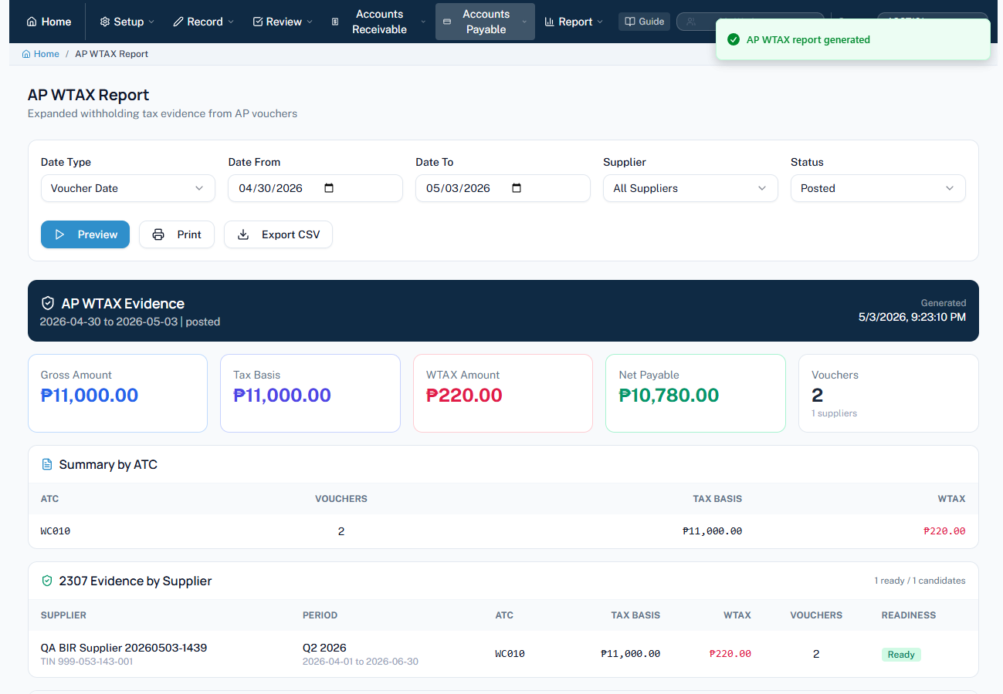
Task: Open the Setup menu
Action: 127,22
